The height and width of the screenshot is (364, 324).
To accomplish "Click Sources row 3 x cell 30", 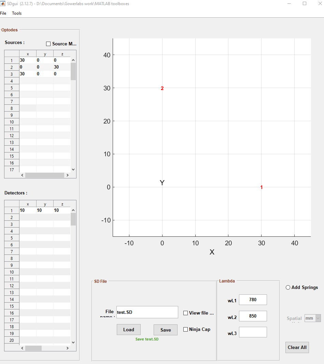I will pyautogui.click(x=28, y=74).
